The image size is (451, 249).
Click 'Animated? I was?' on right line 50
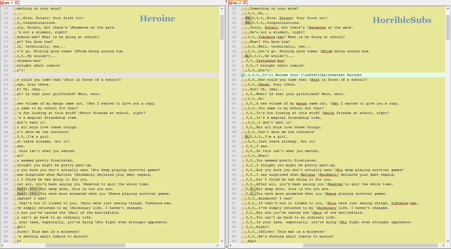point(275,199)
